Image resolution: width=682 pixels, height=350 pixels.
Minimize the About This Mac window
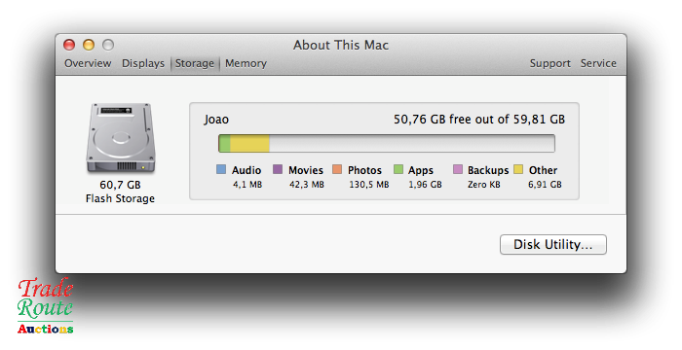point(89,45)
